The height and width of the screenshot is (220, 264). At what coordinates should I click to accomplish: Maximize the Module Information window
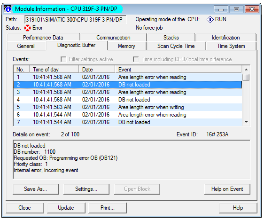(236, 9)
